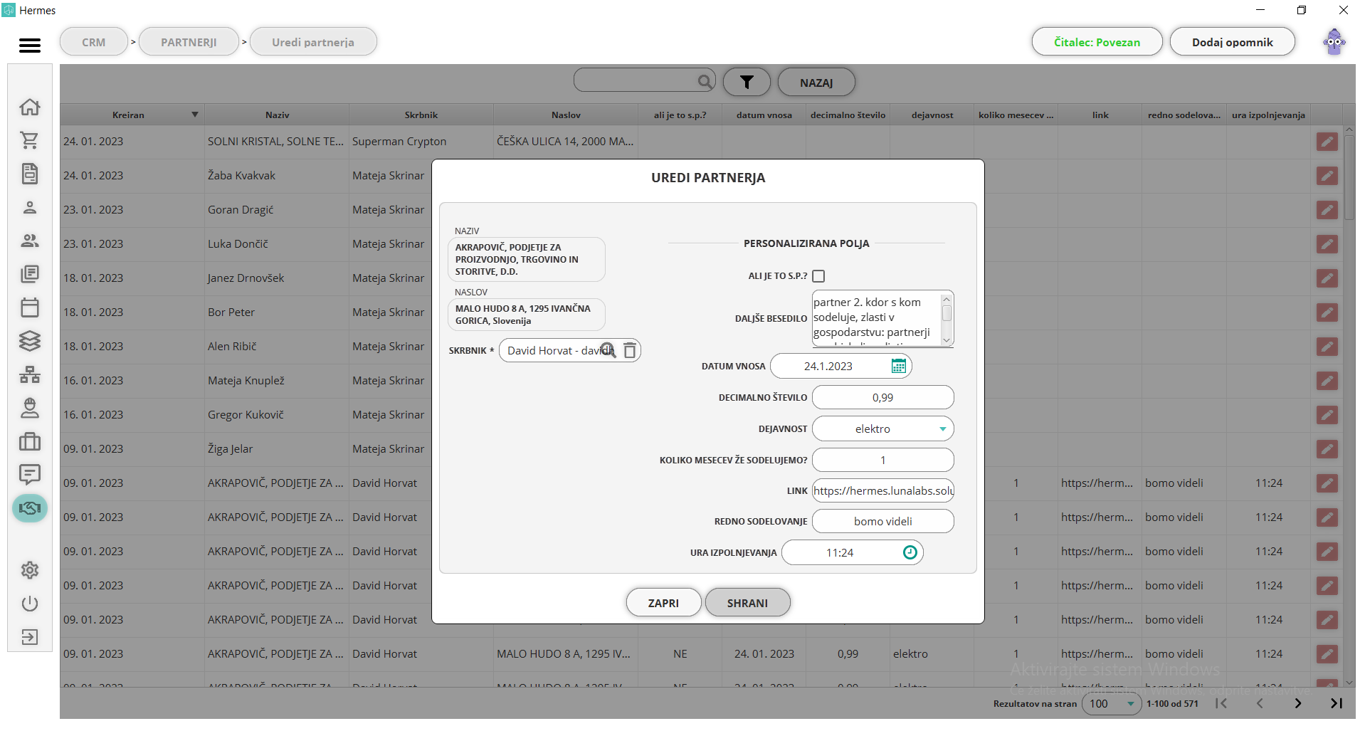Expand the Dejavnost elektro dropdown
This screenshot has width=1365, height=731.
(942, 429)
